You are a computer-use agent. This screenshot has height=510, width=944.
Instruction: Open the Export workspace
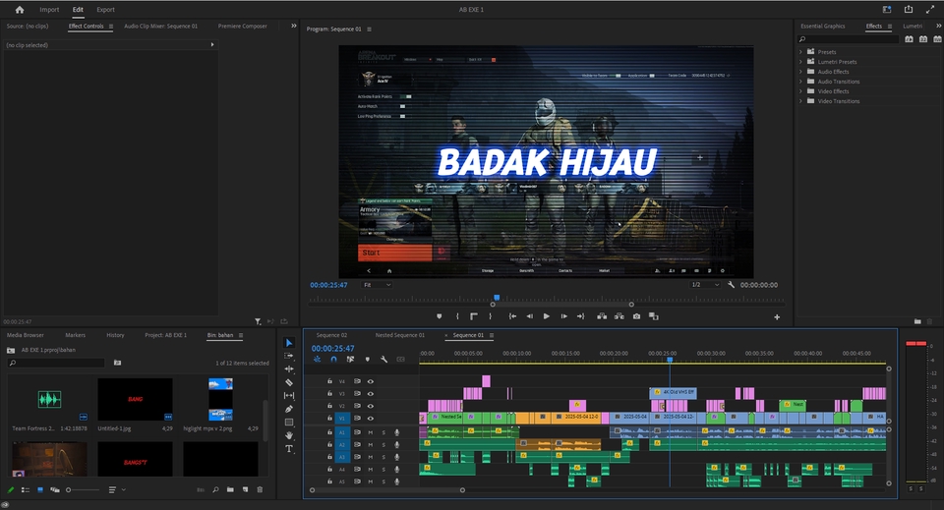coord(105,9)
